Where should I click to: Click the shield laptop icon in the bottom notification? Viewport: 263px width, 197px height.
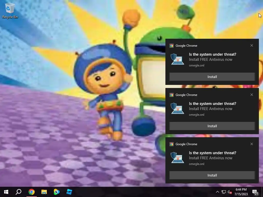pyautogui.click(x=177, y=158)
